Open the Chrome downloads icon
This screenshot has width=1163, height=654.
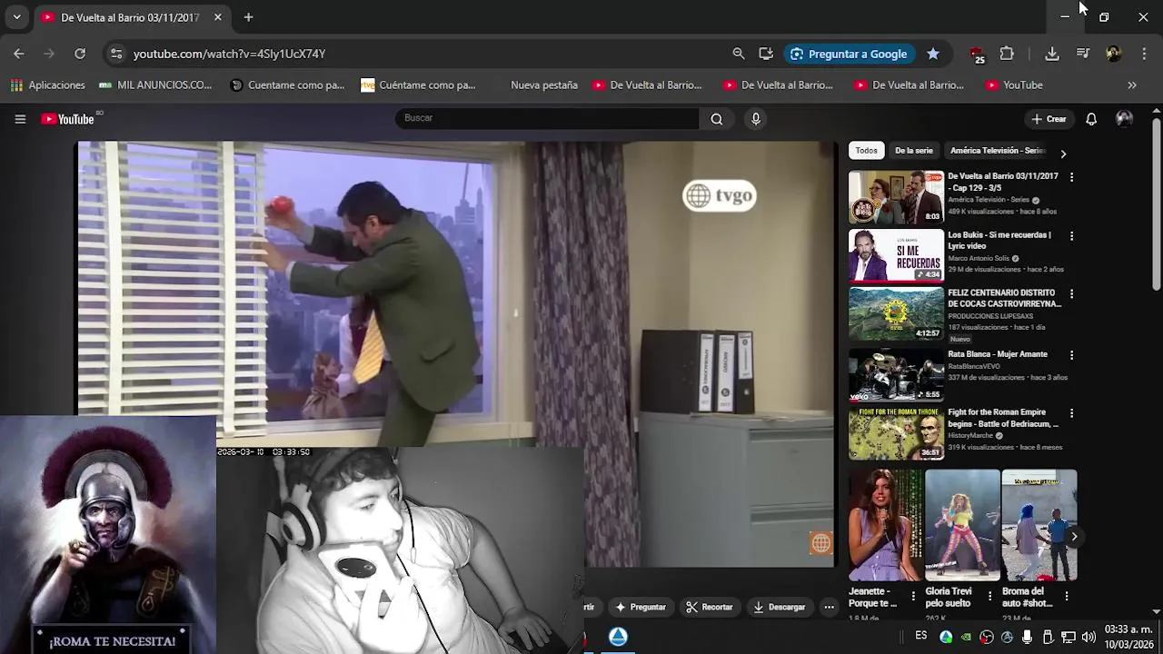[1052, 54]
